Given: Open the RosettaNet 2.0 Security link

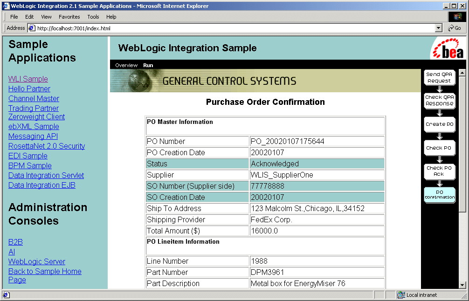Looking at the screenshot, I should (47, 146).
